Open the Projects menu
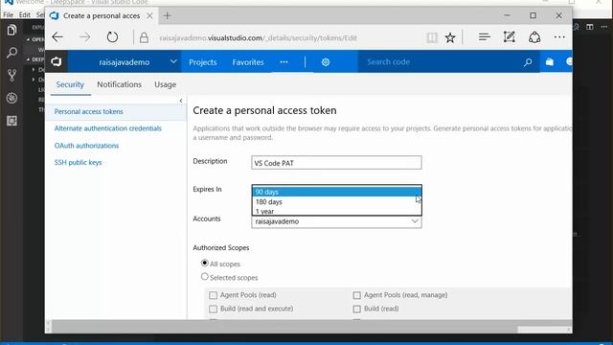613x345 pixels. pos(202,62)
